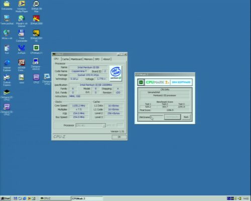Switch to the Cache tab in CPU-Z
Viewport: 251px width, 201px height.
(65, 59)
